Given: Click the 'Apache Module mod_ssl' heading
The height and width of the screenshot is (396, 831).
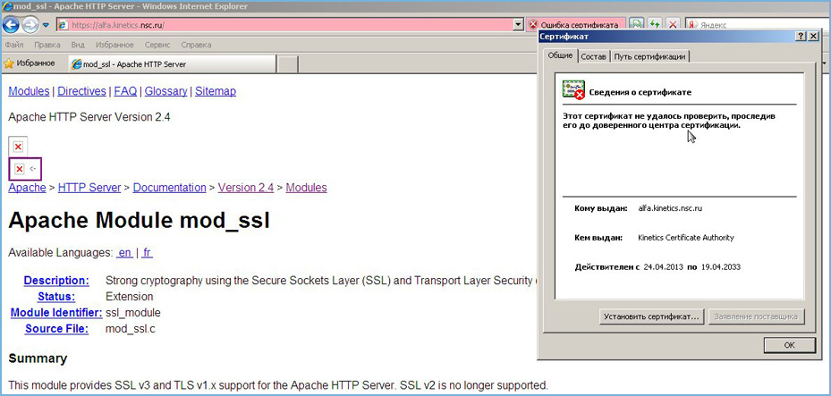Looking at the screenshot, I should coord(140,221).
